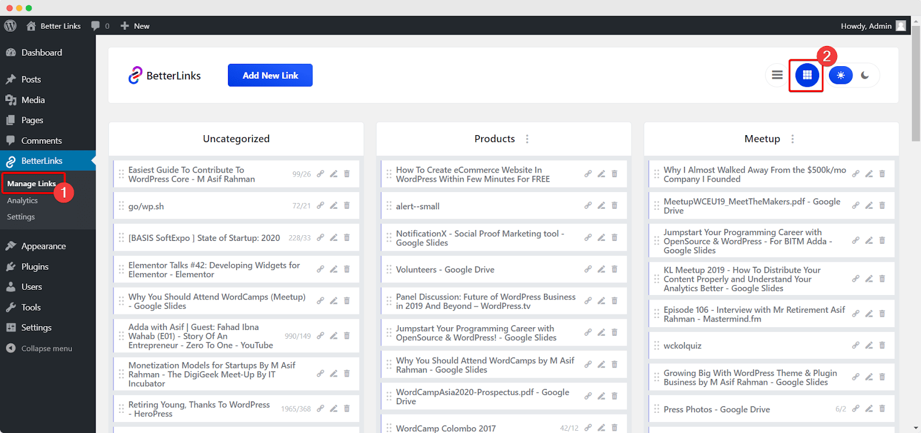Screen dimensions: 921x433
Task: Open Tools menu item
Action: [48, 308]
